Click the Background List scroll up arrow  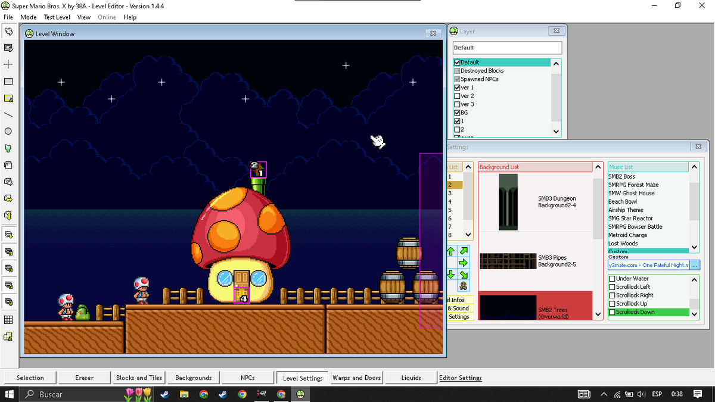click(x=598, y=167)
